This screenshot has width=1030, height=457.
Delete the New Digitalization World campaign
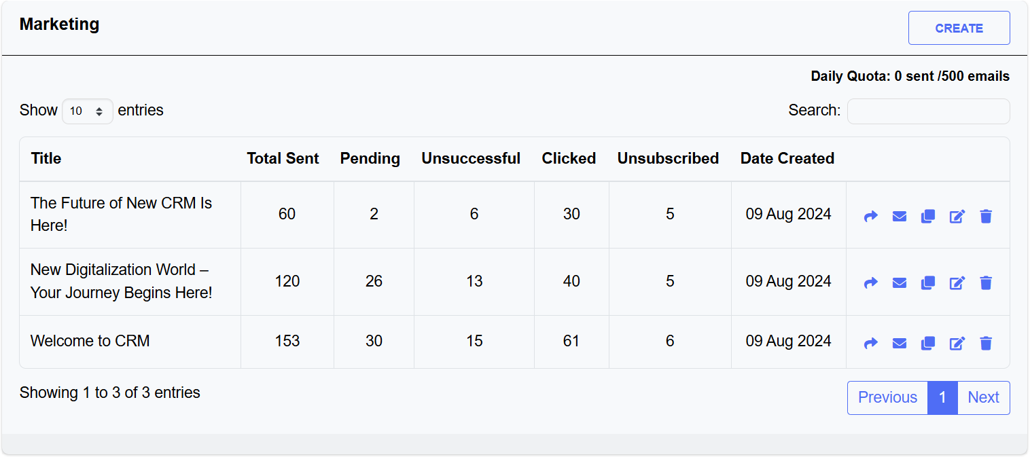tap(986, 283)
